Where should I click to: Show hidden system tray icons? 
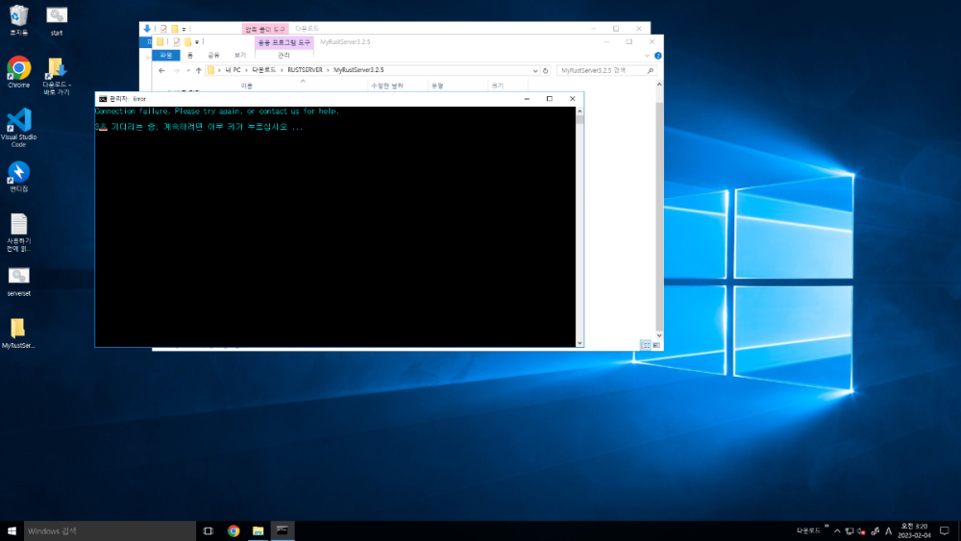(x=837, y=530)
